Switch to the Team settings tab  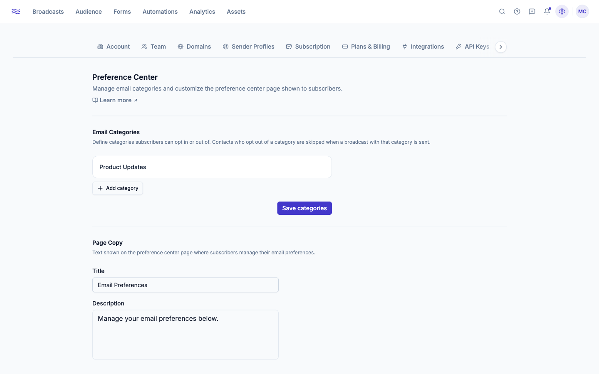(153, 47)
